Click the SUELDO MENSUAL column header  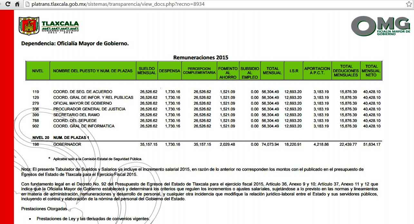point(147,71)
